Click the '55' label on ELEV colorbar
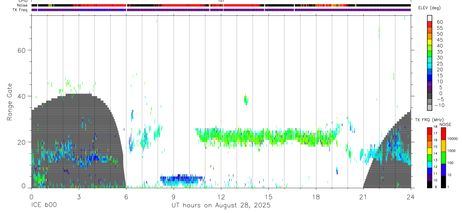The width and height of the screenshot is (462, 213). point(439,28)
